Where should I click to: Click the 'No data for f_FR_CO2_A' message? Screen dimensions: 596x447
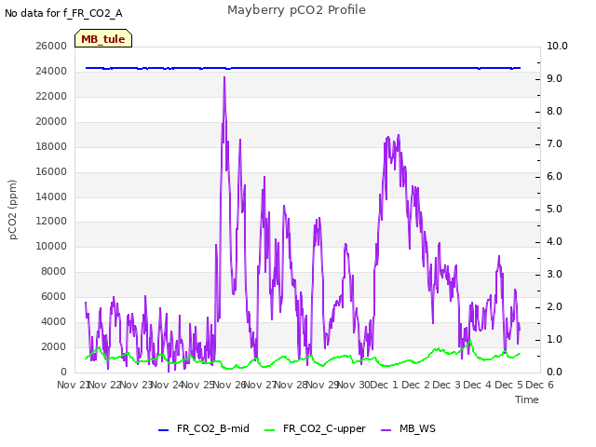tap(63, 14)
